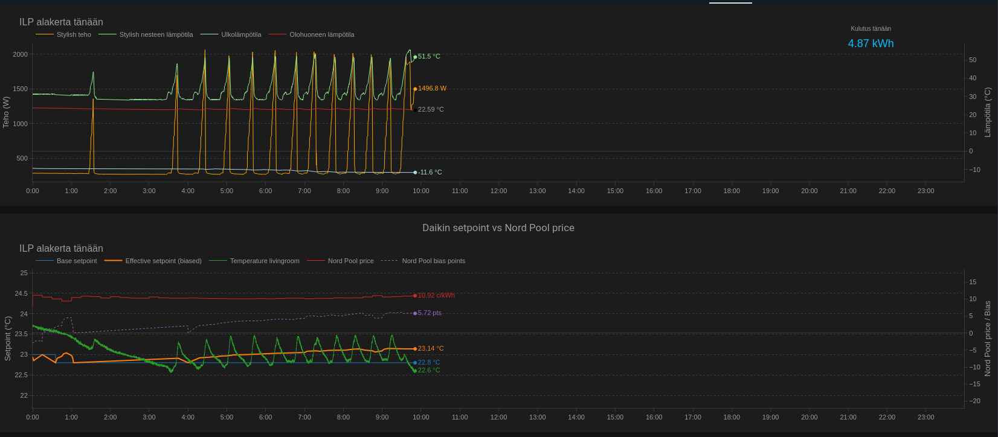
Task: Click orange swatch beside Effective setpoint (biased)
Action: pyautogui.click(x=113, y=261)
